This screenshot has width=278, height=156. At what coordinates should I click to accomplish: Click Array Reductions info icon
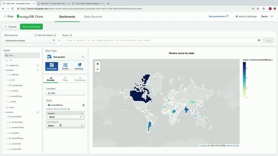click(x=69, y=109)
